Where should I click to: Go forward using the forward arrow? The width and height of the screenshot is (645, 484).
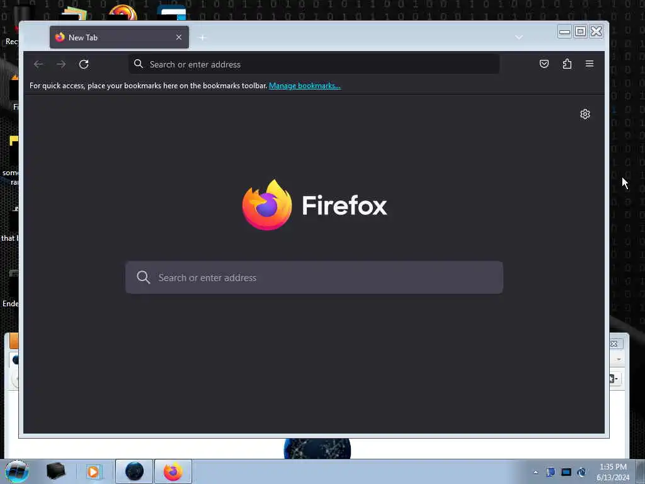(x=61, y=64)
